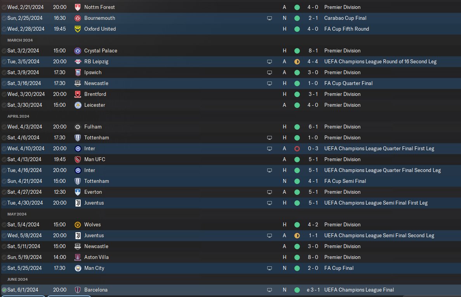
Task: Click the TV icon on the Bournemouth row
Action: tap(269, 18)
